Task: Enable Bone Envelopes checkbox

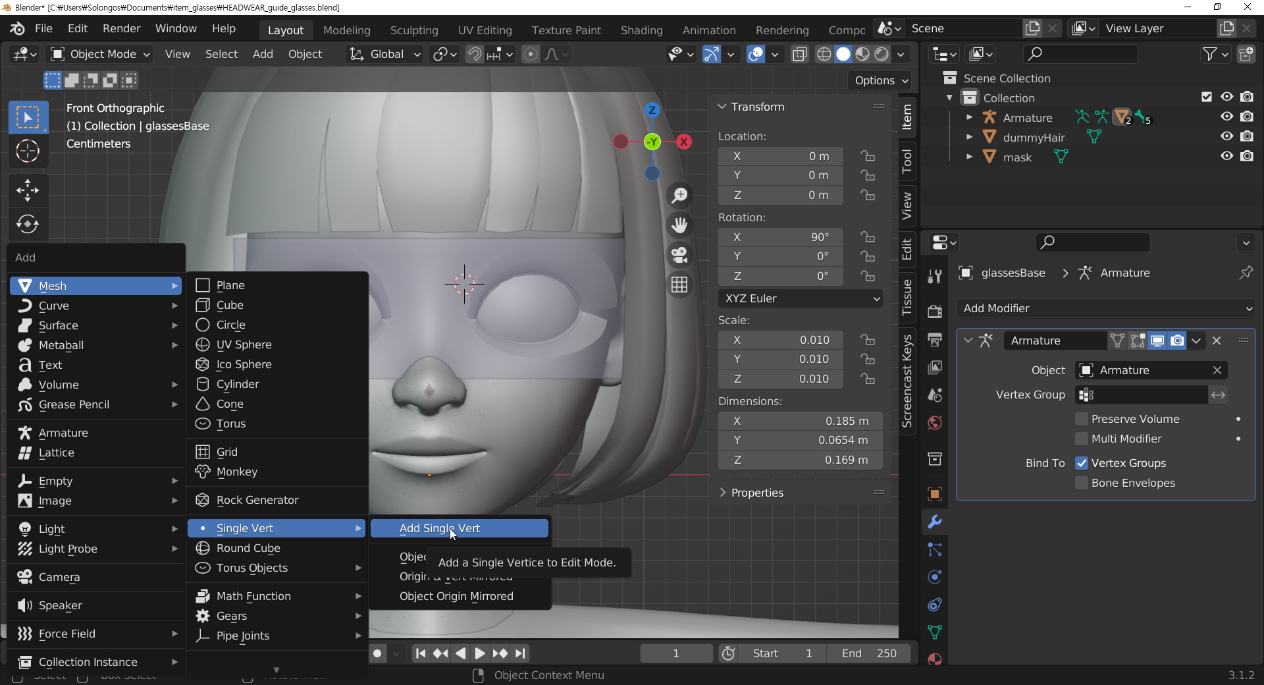Action: 1082,483
